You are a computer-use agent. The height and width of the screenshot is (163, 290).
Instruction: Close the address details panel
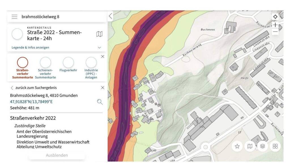[x=103, y=88]
